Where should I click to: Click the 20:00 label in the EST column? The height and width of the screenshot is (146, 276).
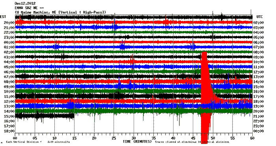point(9,23)
